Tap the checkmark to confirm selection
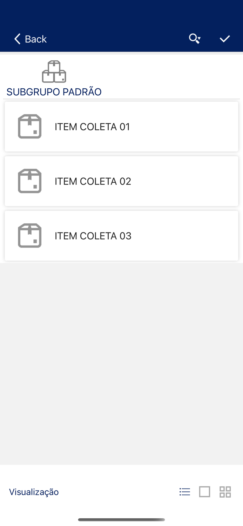243x526 pixels. (225, 39)
